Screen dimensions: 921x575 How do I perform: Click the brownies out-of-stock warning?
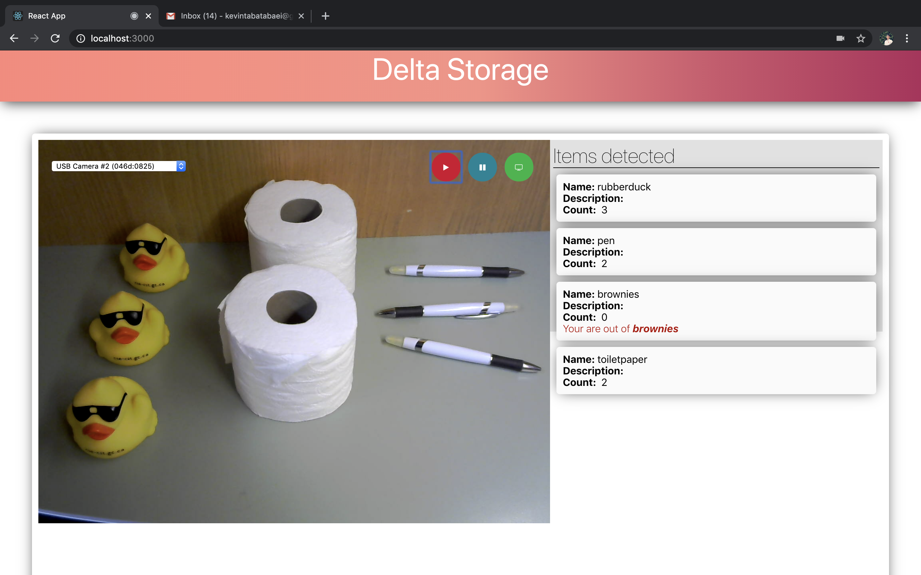click(x=620, y=329)
